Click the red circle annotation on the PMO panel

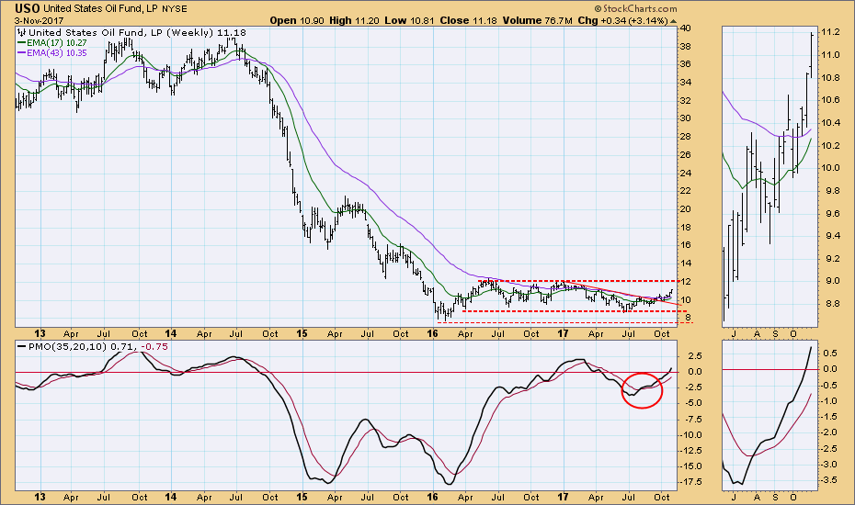tap(642, 389)
